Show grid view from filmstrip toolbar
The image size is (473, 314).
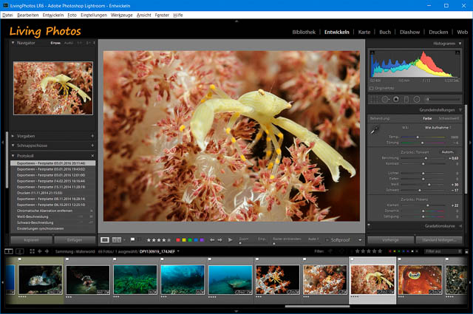pos(32,251)
